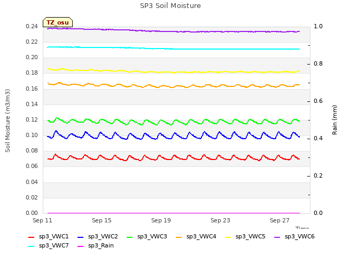342x256 pixels.
Task: Click the Sep 19 x-axis tick label
Action: 161,220
